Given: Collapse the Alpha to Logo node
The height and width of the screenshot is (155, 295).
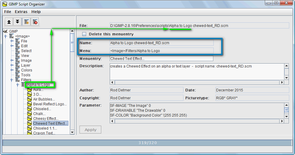Looking at the screenshot, I should (x=18, y=85).
